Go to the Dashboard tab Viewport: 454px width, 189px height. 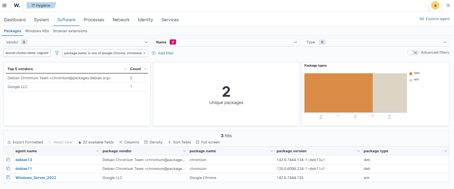[15, 20]
